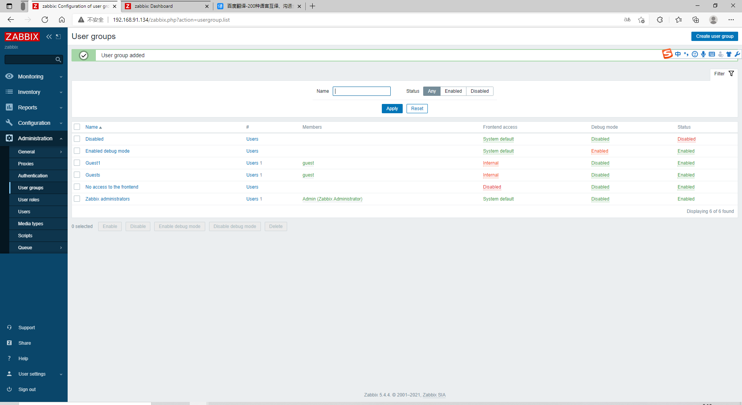Viewport: 742px width, 405px height.
Task: Click the browser home icon
Action: click(x=62, y=20)
